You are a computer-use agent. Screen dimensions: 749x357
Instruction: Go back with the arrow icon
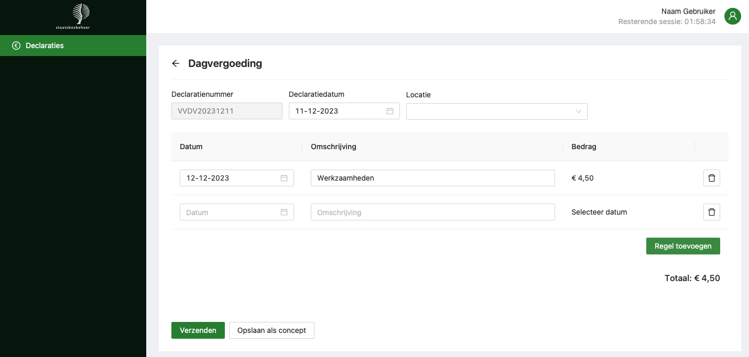(x=176, y=63)
